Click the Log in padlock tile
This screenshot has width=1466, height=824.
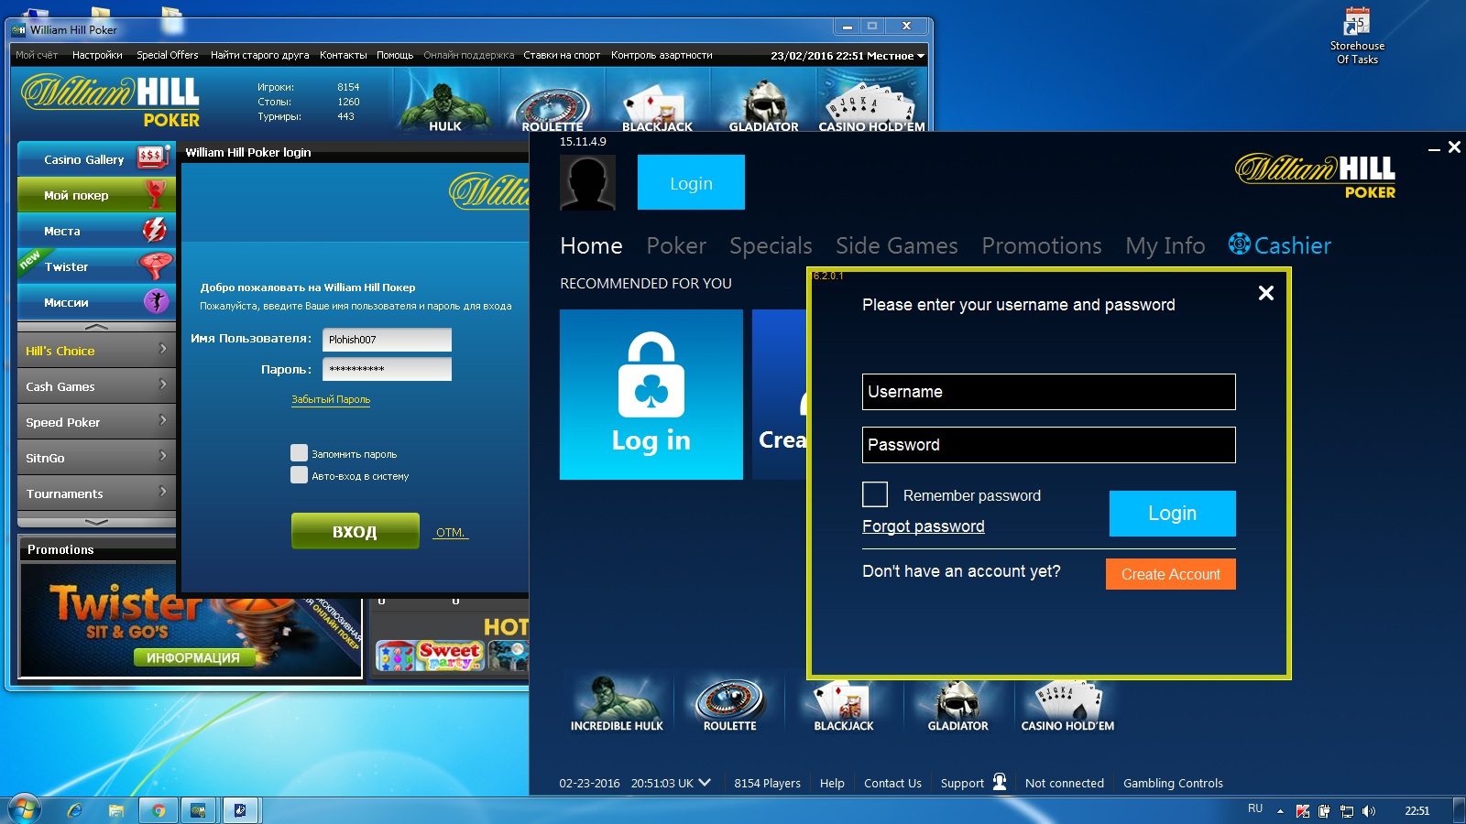click(x=651, y=395)
